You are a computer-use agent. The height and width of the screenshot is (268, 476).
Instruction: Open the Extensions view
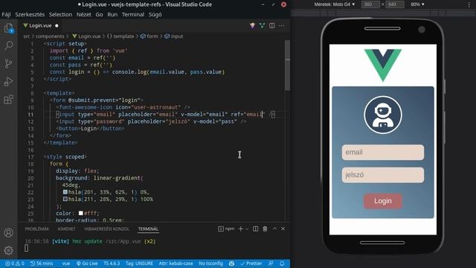point(8,99)
